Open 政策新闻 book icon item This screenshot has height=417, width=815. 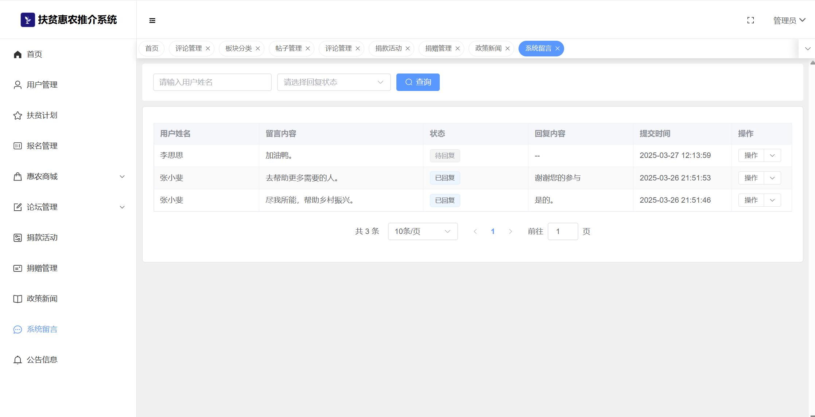18,299
